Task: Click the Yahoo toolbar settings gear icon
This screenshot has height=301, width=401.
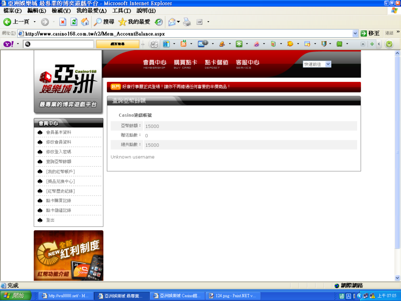Action: point(389,44)
